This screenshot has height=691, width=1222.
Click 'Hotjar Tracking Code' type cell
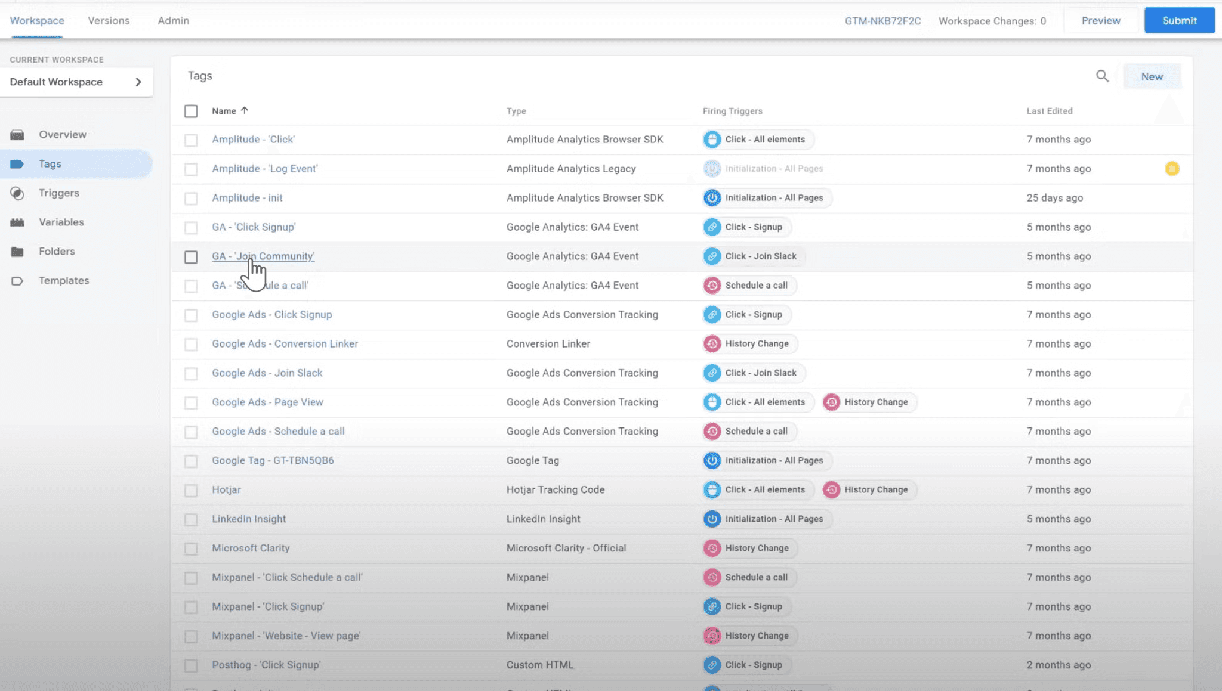pyautogui.click(x=556, y=490)
